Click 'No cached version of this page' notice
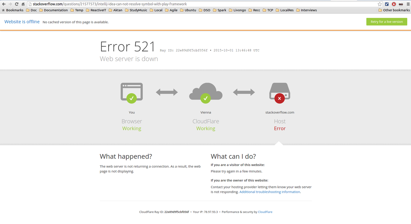Screen dimensions: 411x224 click(75, 22)
